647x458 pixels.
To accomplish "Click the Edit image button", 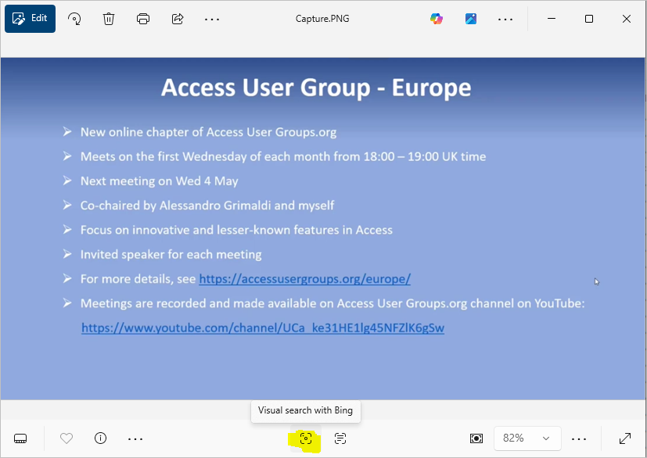I will [x=31, y=19].
